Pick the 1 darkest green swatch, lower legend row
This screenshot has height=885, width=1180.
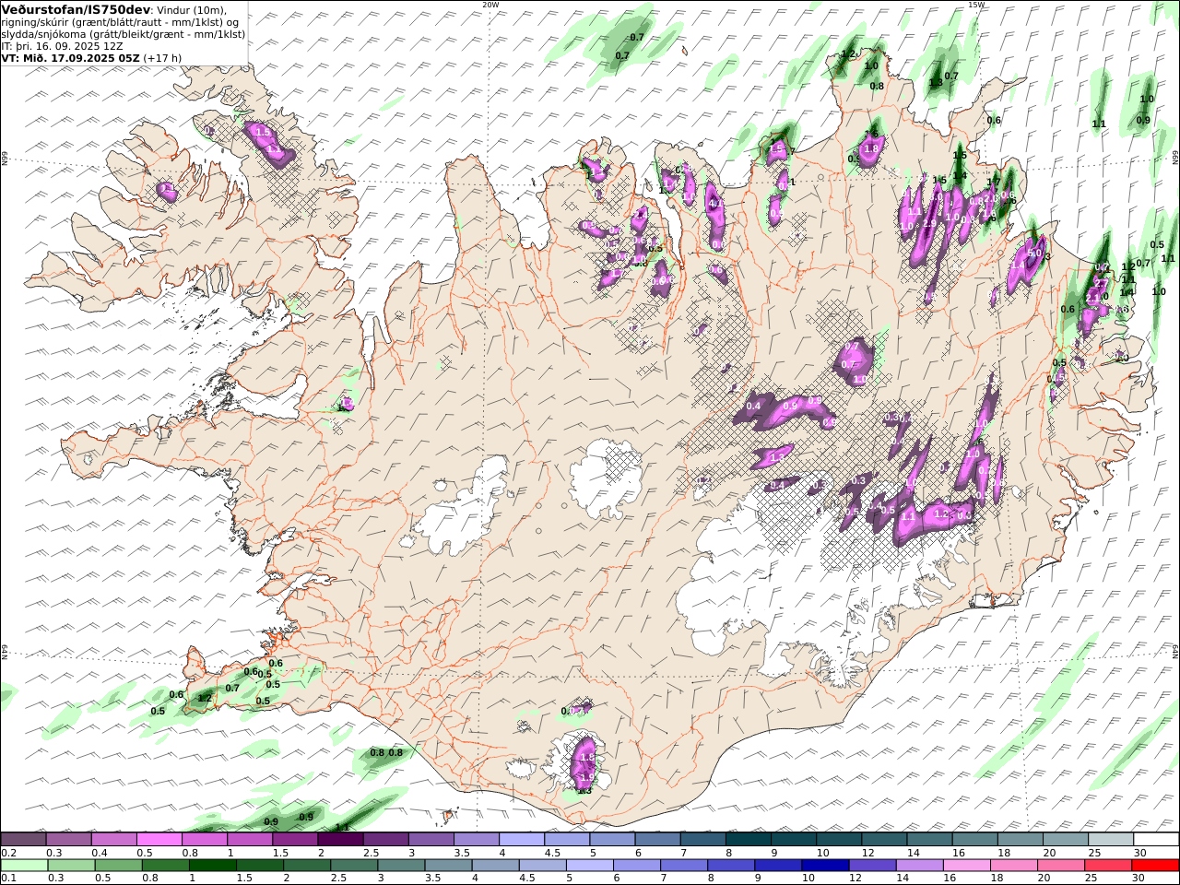click(213, 866)
